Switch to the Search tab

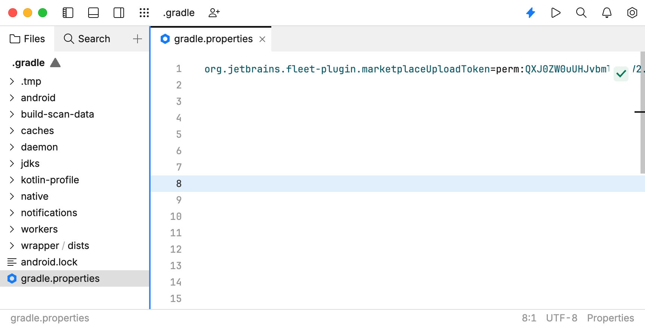[87, 39]
